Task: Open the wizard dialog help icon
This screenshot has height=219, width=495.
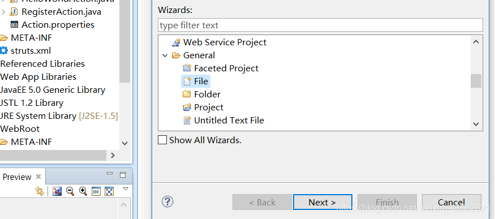Action: pyautogui.click(x=167, y=201)
